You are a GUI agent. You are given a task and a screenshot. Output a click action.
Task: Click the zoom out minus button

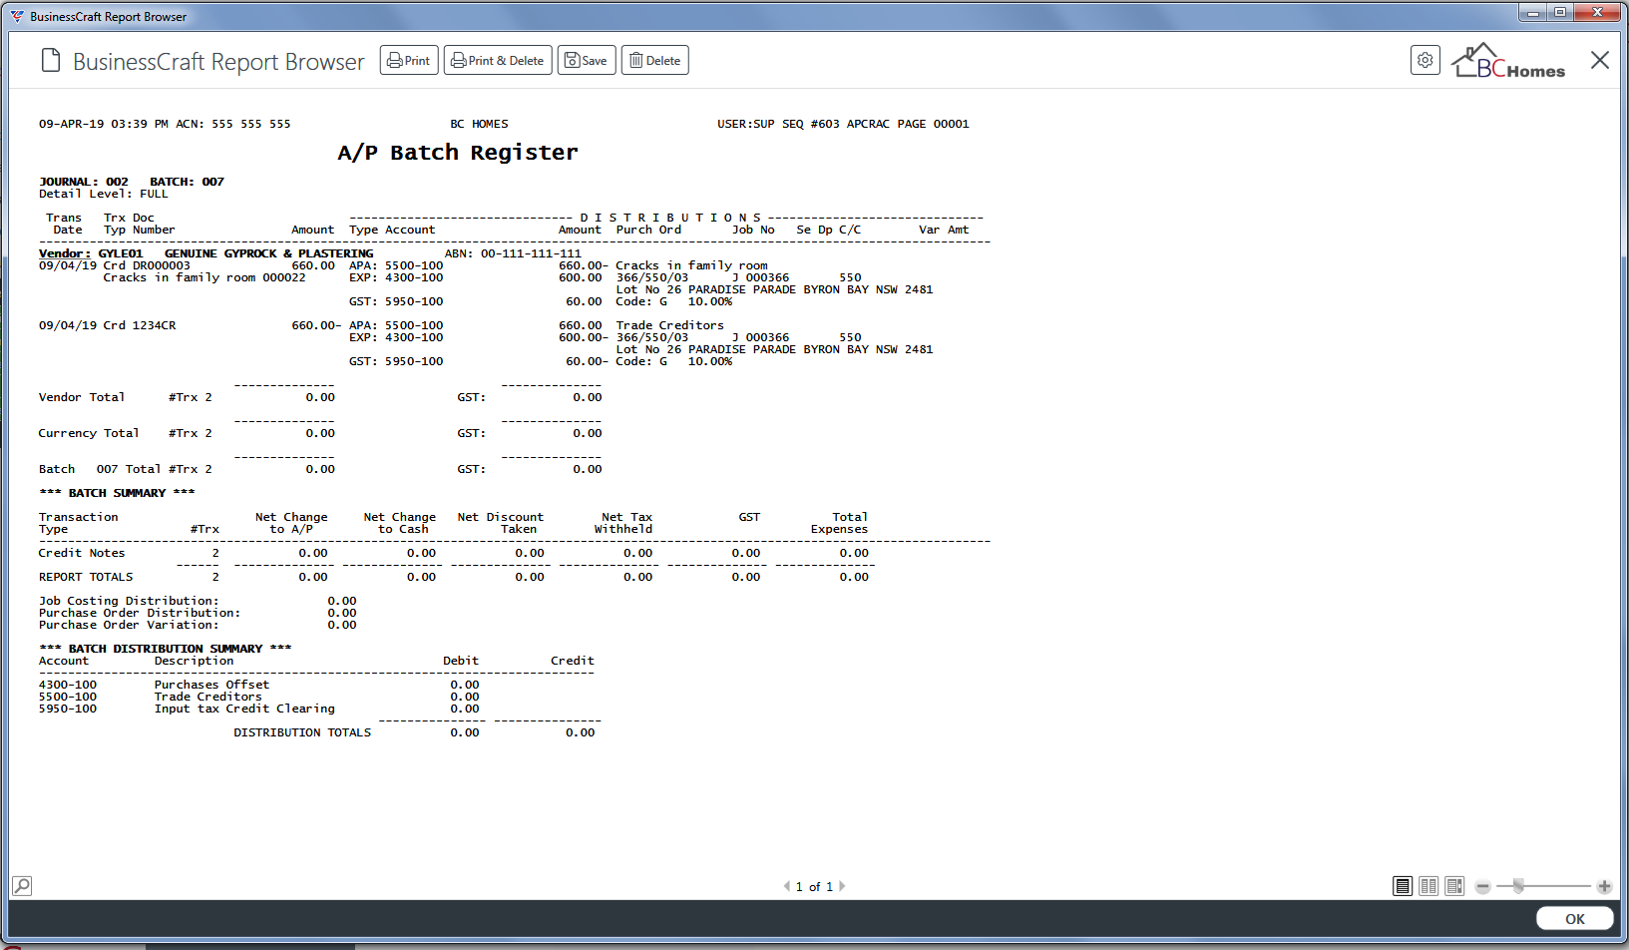1483,886
